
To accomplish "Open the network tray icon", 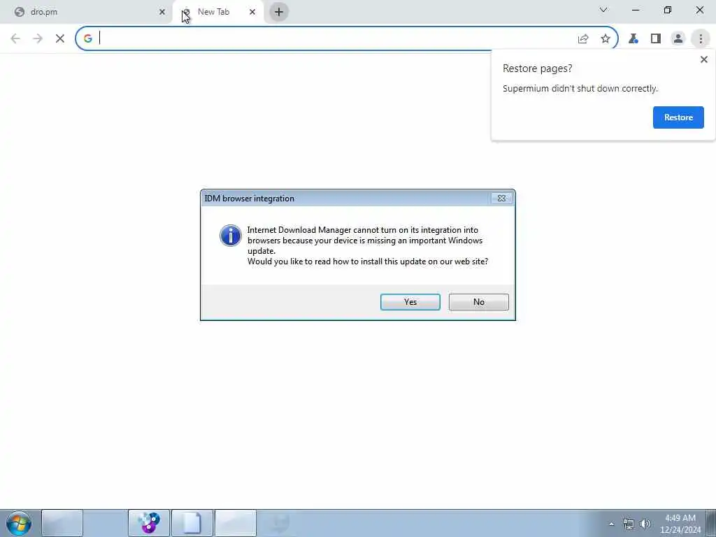I will (x=629, y=524).
